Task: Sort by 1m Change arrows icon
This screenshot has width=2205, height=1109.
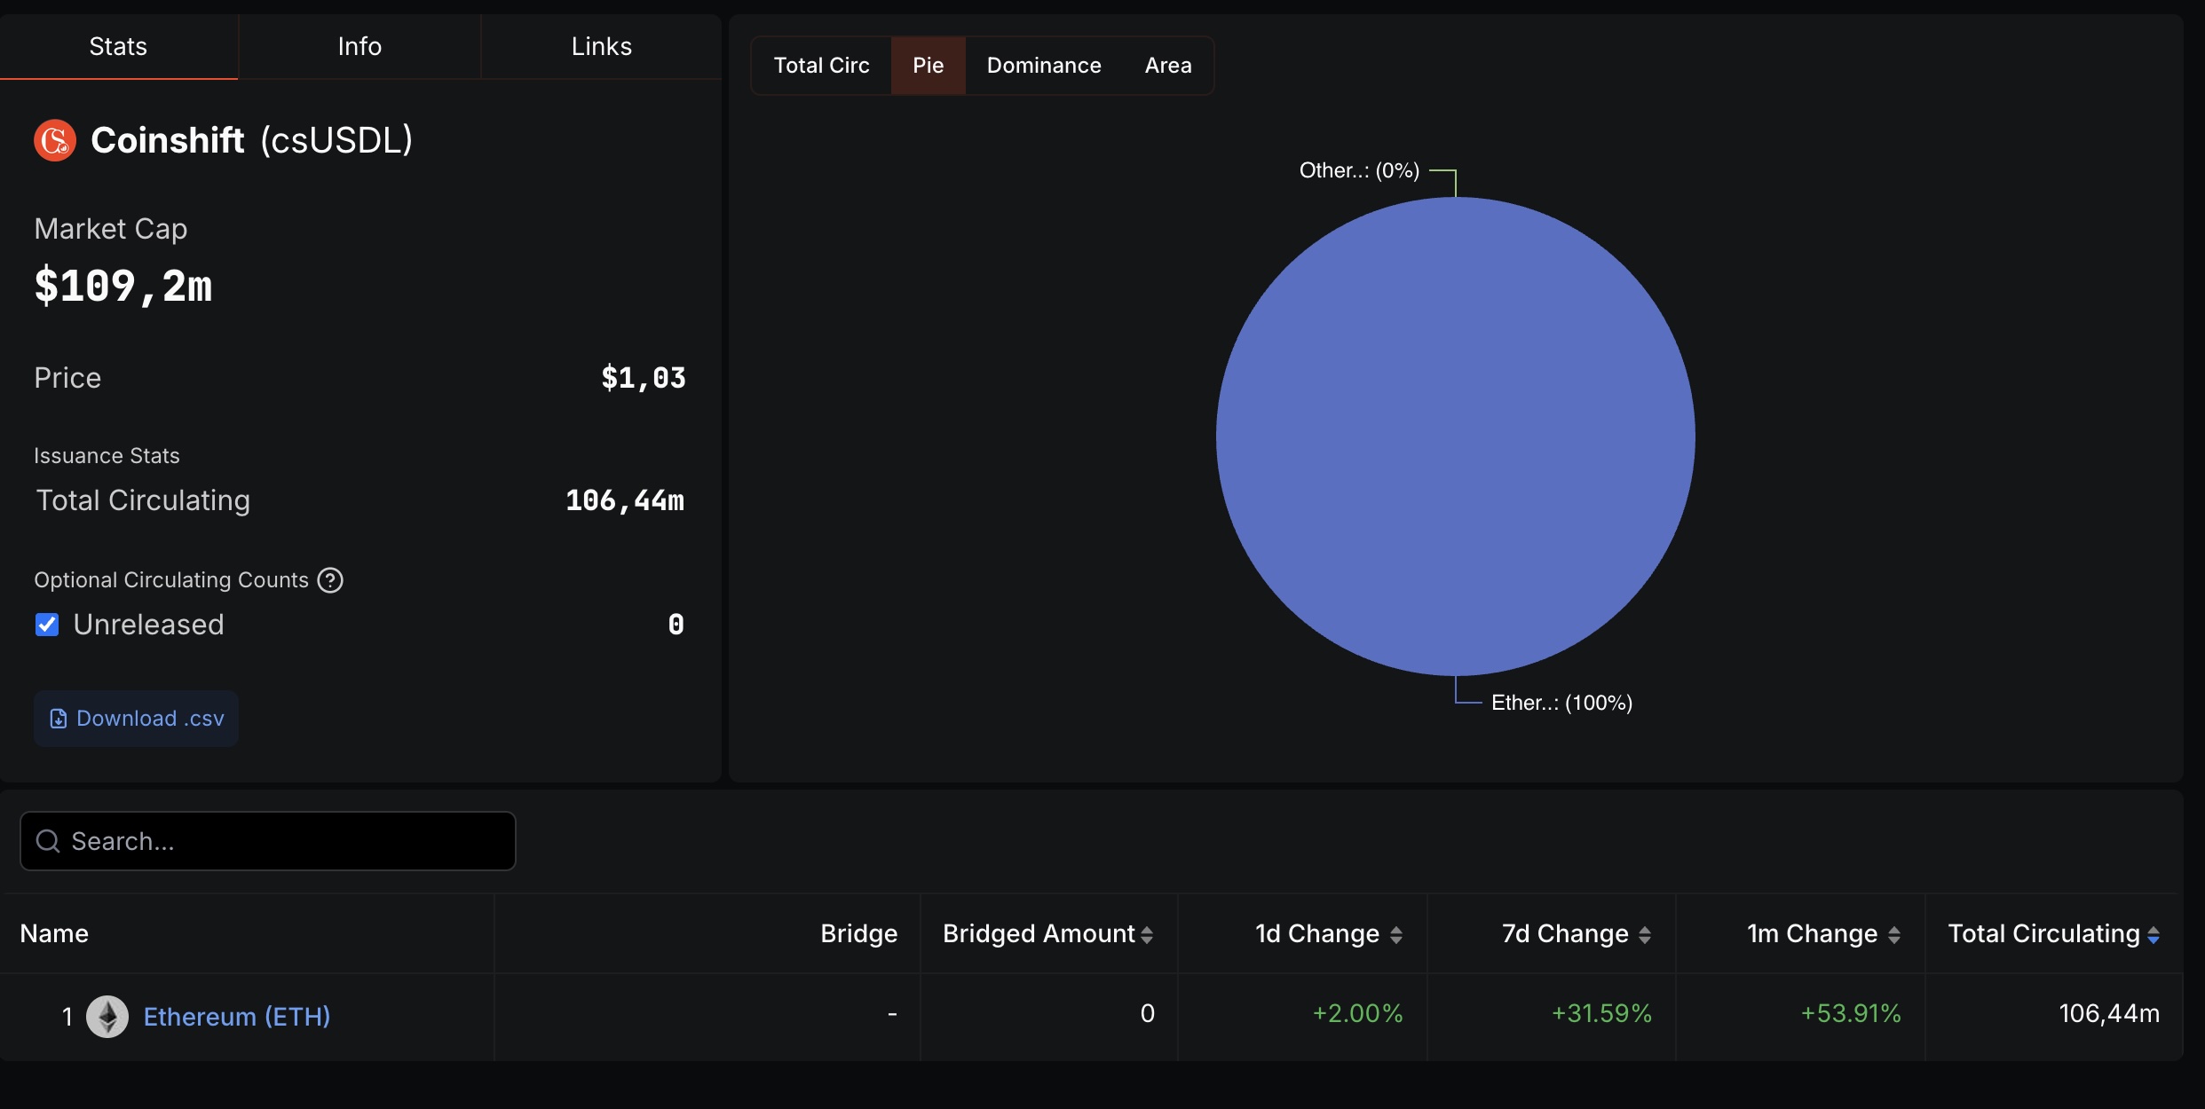Action: pos(1894,934)
